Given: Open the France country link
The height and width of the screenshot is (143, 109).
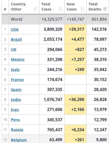Looking at the screenshot, I should 17,80.
